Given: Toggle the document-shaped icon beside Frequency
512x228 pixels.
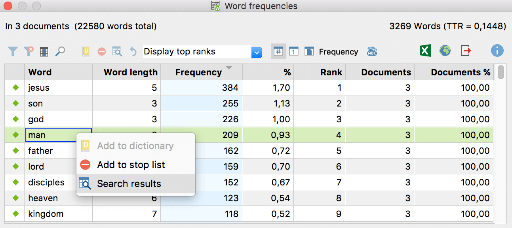Looking at the screenshot, I should coord(309,51).
